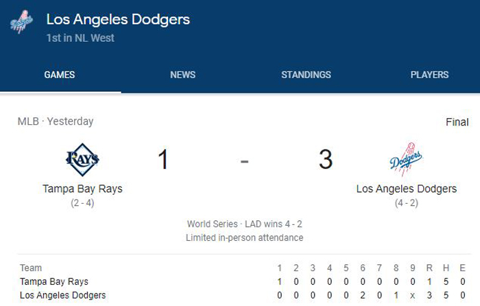Click the Tampa Bay Rays team logo

[82, 160]
